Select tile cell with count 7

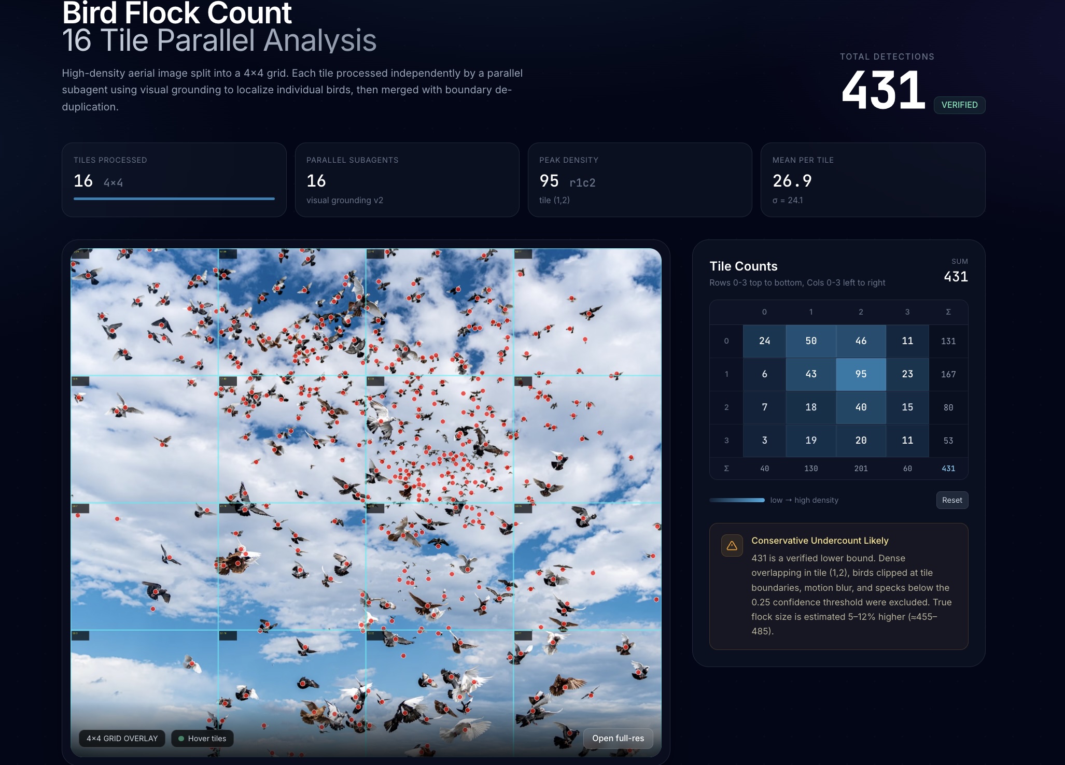point(764,407)
